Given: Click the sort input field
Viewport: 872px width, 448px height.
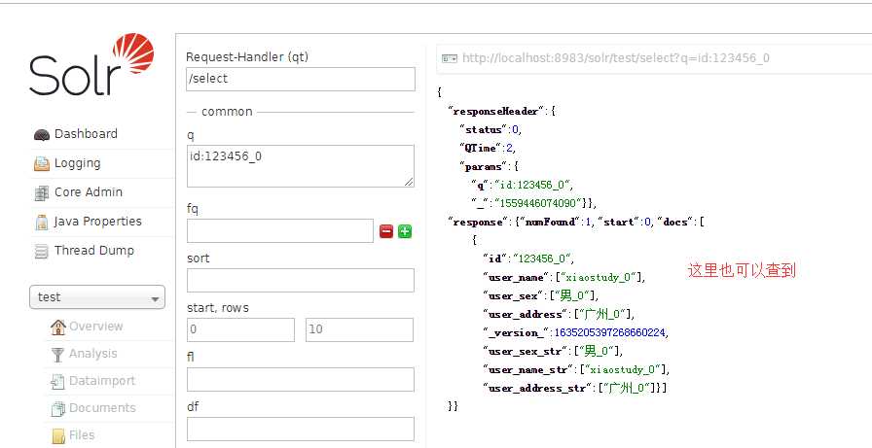Looking at the screenshot, I should pos(301,280).
